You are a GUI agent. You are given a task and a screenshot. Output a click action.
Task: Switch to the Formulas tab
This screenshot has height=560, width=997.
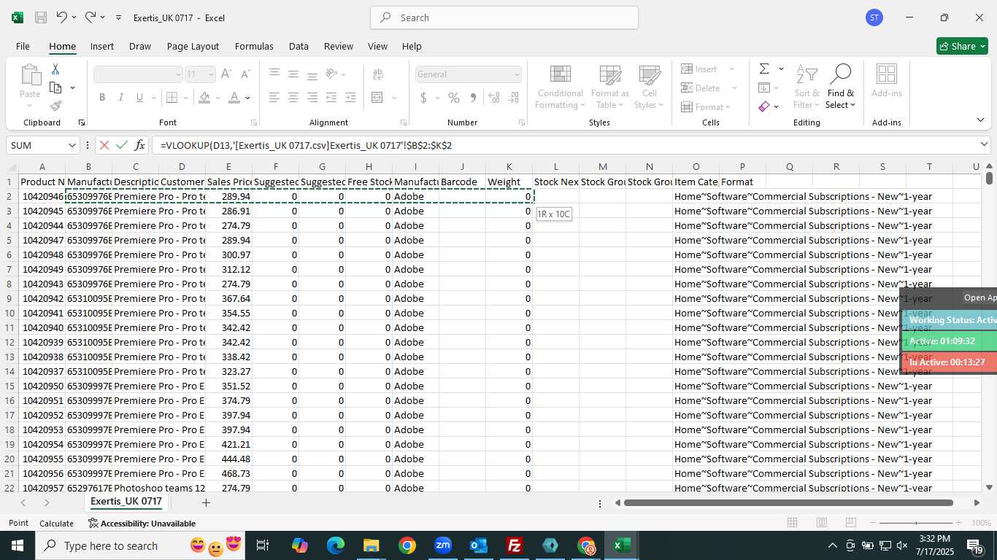(254, 46)
